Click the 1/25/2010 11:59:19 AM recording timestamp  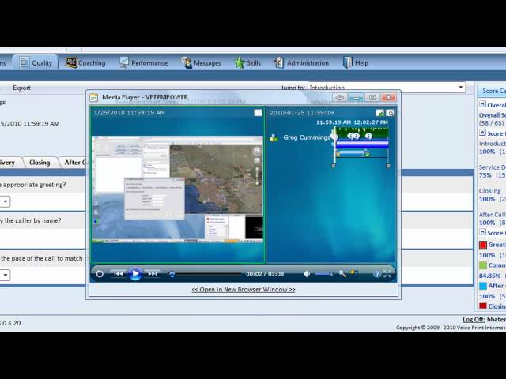(x=130, y=112)
